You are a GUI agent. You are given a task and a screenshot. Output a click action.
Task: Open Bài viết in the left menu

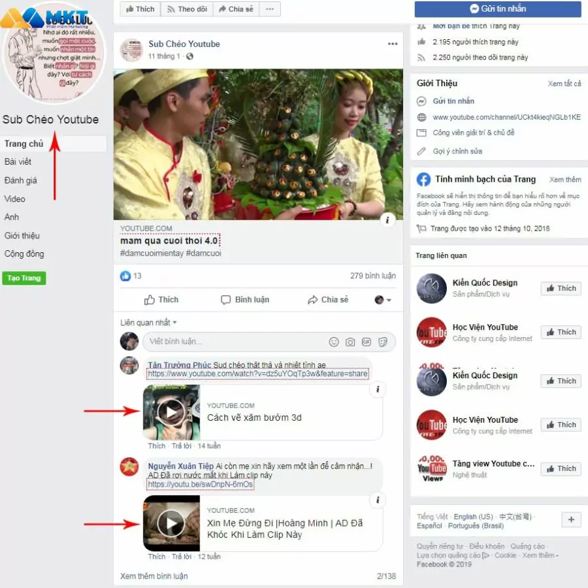pyautogui.click(x=18, y=161)
